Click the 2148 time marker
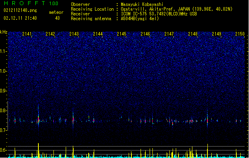 (193, 34)
